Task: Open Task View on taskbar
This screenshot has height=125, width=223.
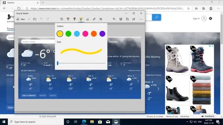Action: point(76,122)
